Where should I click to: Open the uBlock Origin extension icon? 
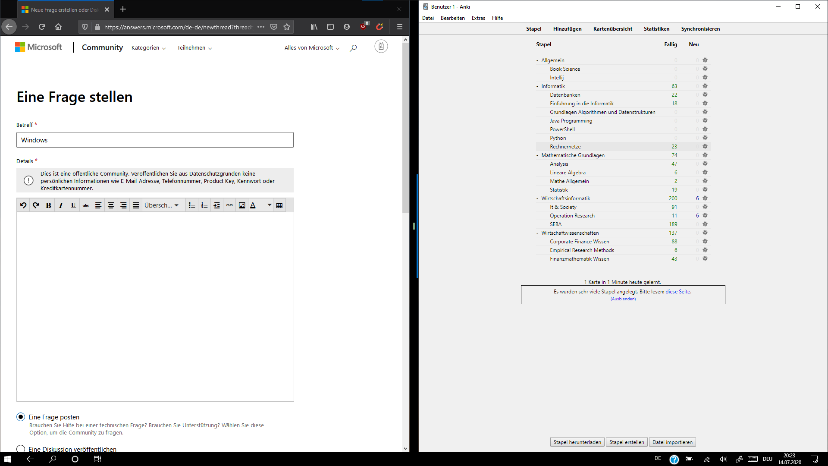364,26
